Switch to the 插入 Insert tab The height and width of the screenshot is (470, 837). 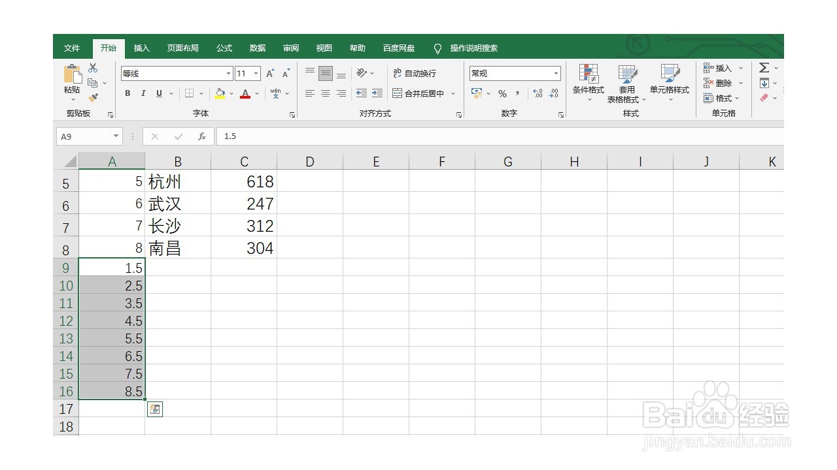[x=142, y=48]
